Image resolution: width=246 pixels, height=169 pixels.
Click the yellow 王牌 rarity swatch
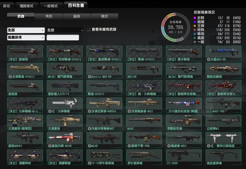195,26
